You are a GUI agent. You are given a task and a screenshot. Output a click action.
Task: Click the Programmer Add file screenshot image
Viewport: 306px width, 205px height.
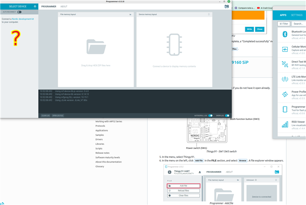223,183
